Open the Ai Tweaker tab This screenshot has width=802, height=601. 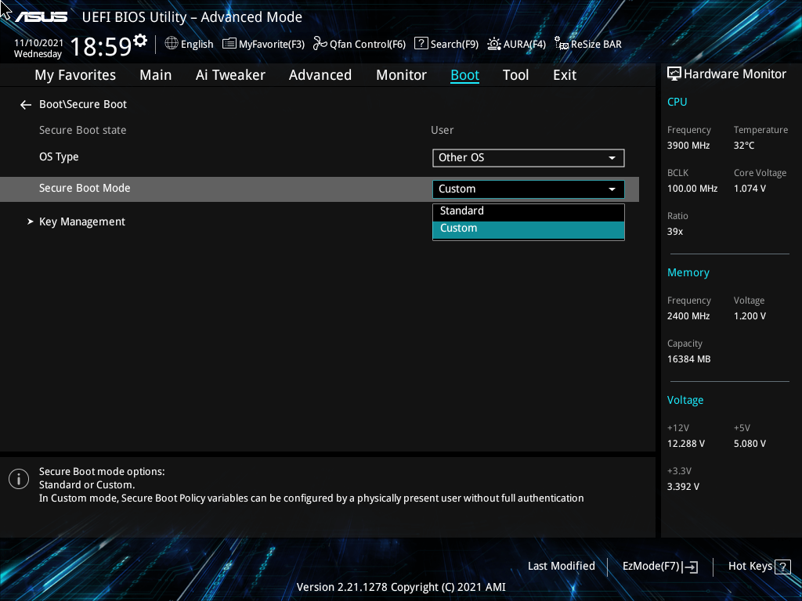coord(230,75)
